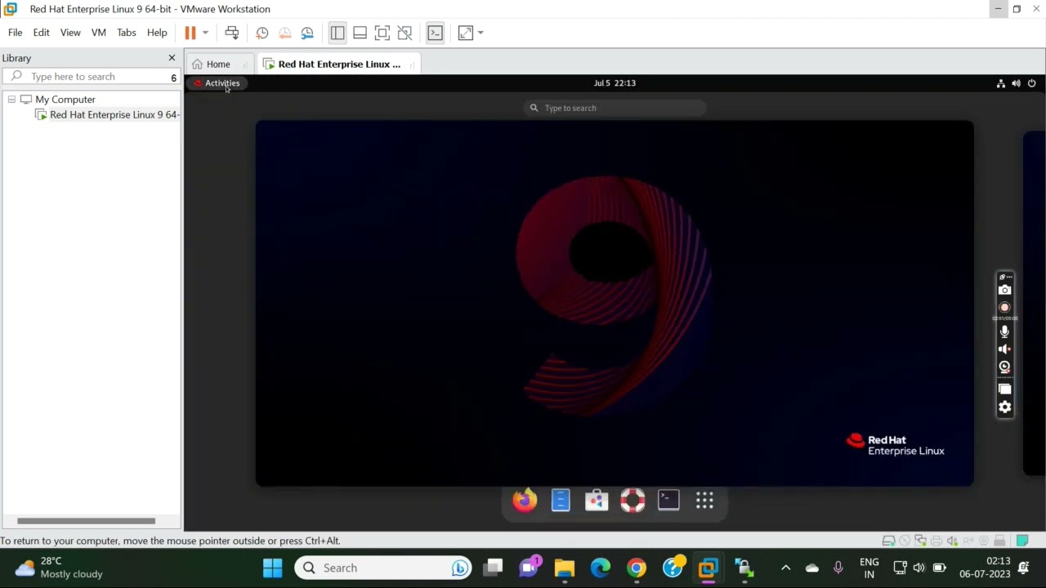Image resolution: width=1046 pixels, height=588 pixels.
Task: Click the Windows taskbar Search box
Action: coord(382,568)
